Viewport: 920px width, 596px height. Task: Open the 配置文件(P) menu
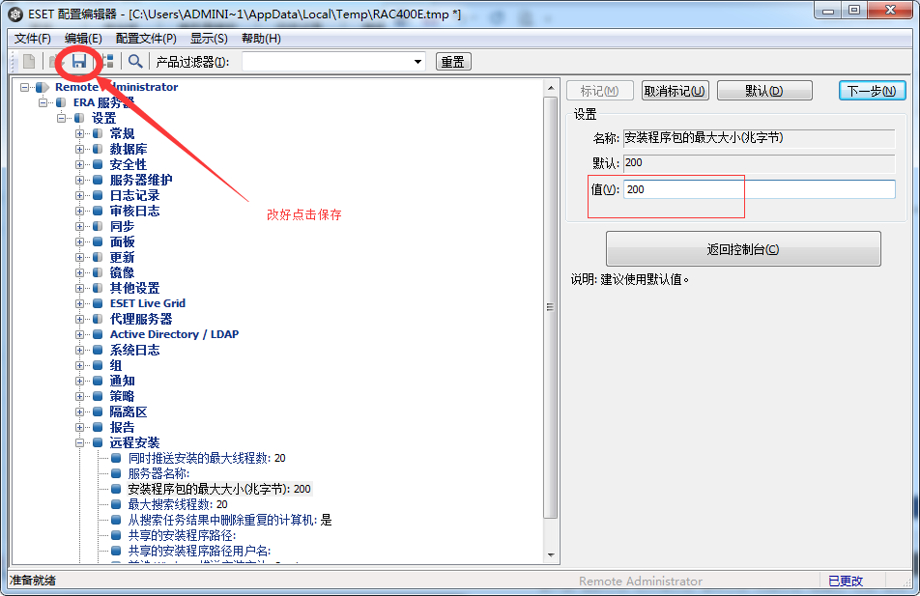[x=146, y=39]
